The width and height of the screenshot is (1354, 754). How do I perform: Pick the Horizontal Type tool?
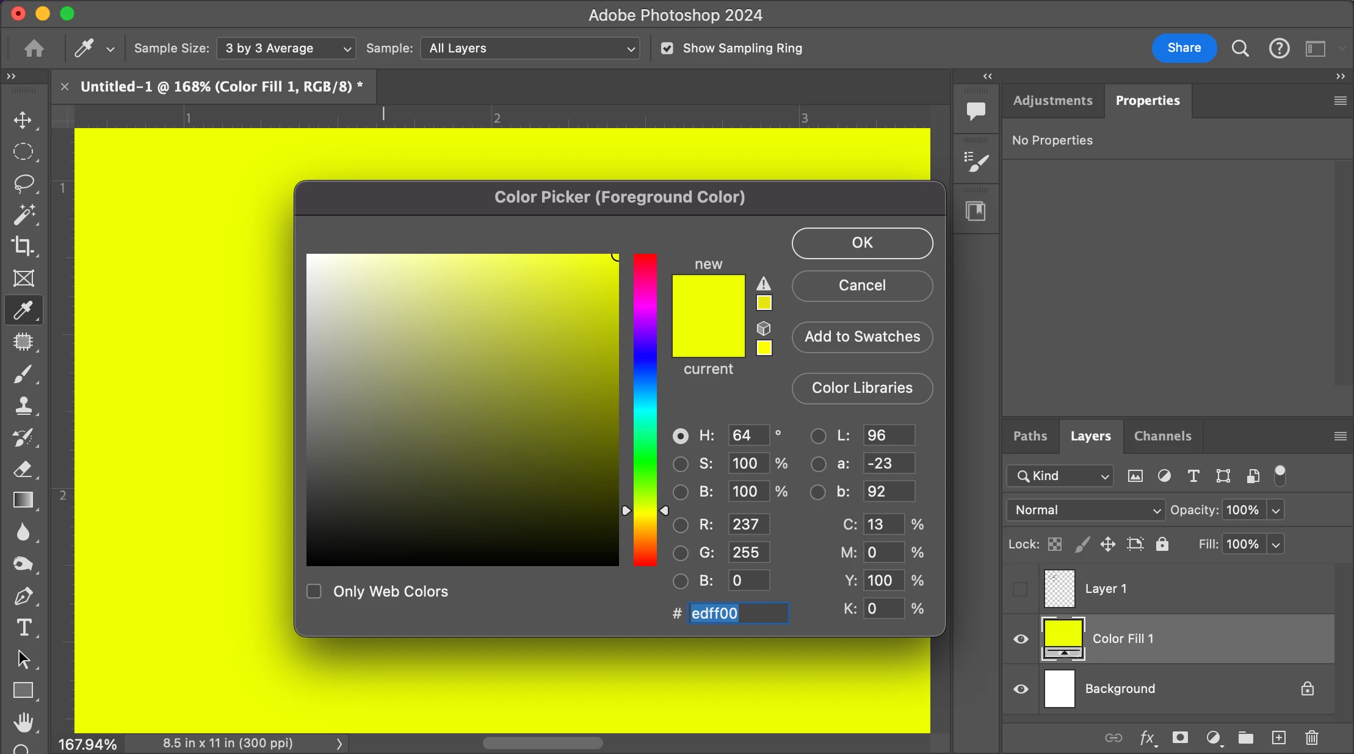tap(23, 628)
